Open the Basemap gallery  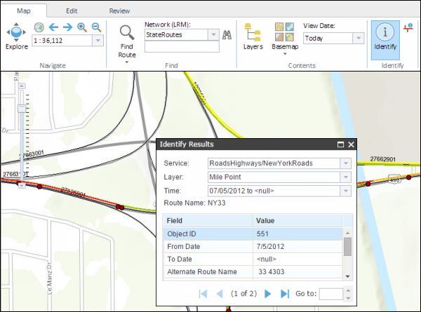point(285,36)
